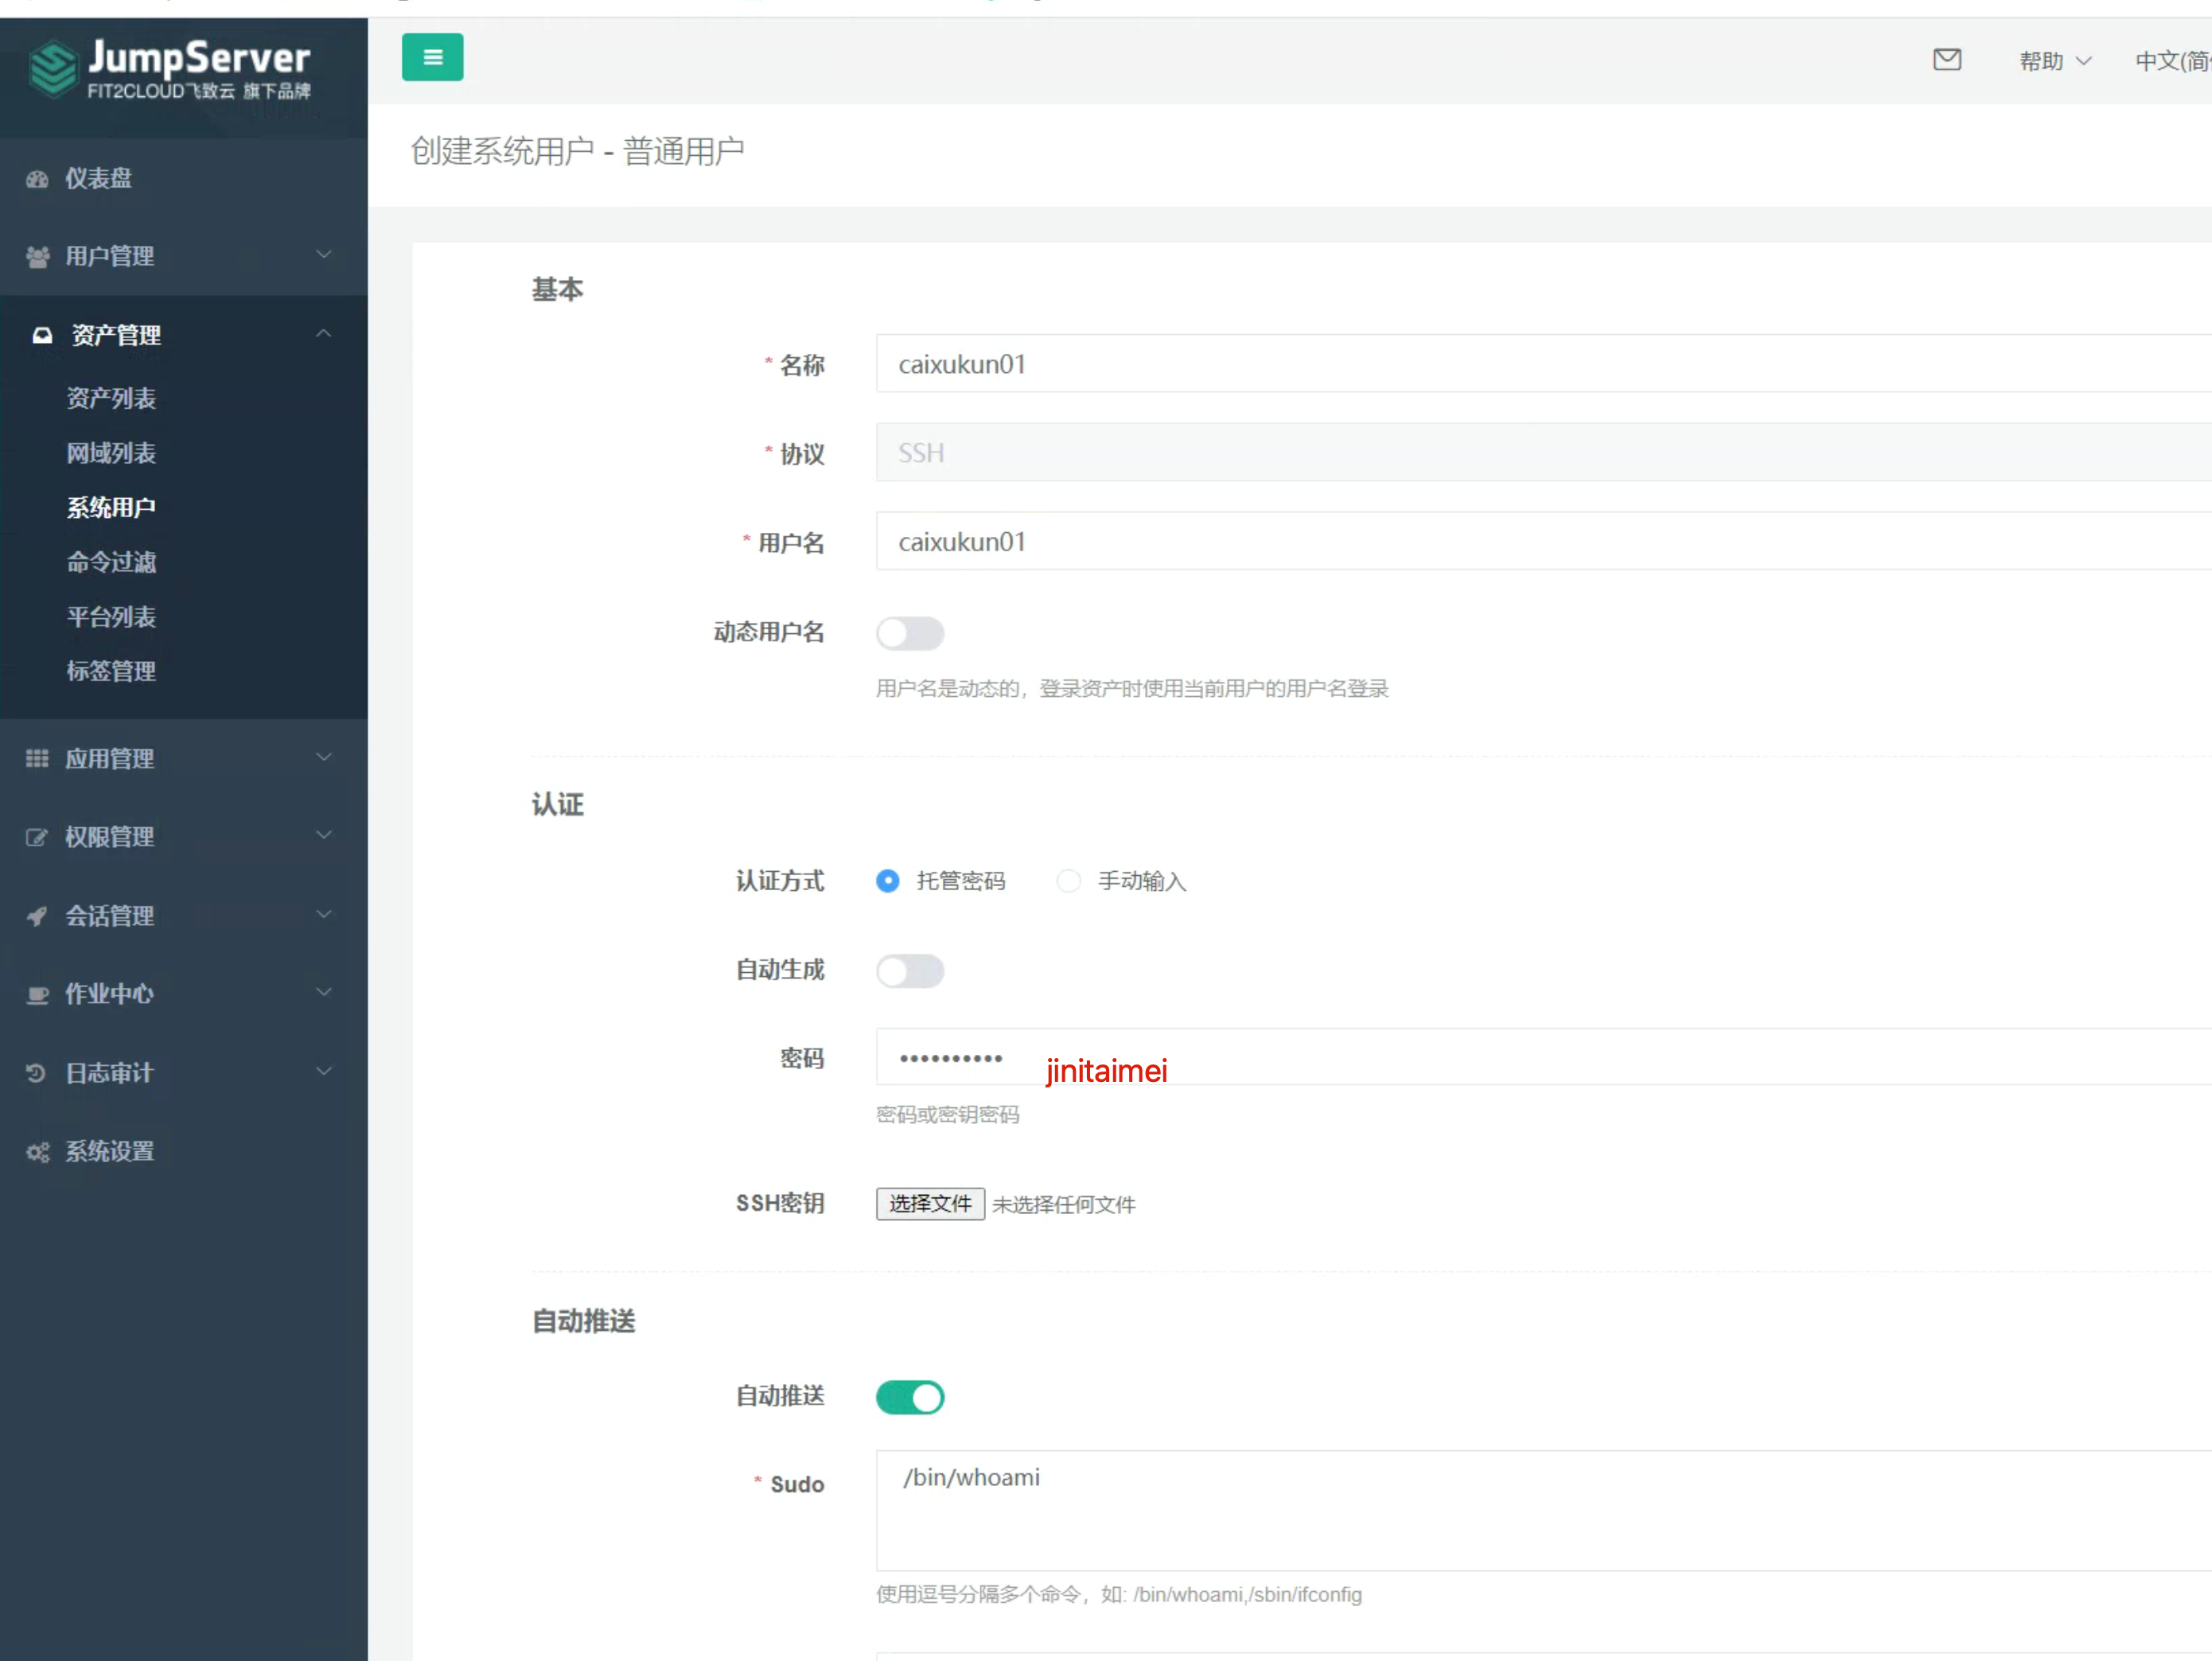This screenshot has width=2212, height=1661.
Task: Click the 系统设置 gears icon
Action: (37, 1152)
